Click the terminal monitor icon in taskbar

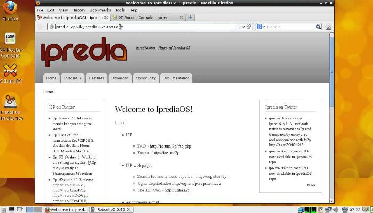(11, 210)
